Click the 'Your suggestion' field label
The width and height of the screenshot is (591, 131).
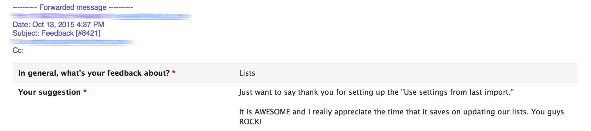(x=49, y=92)
